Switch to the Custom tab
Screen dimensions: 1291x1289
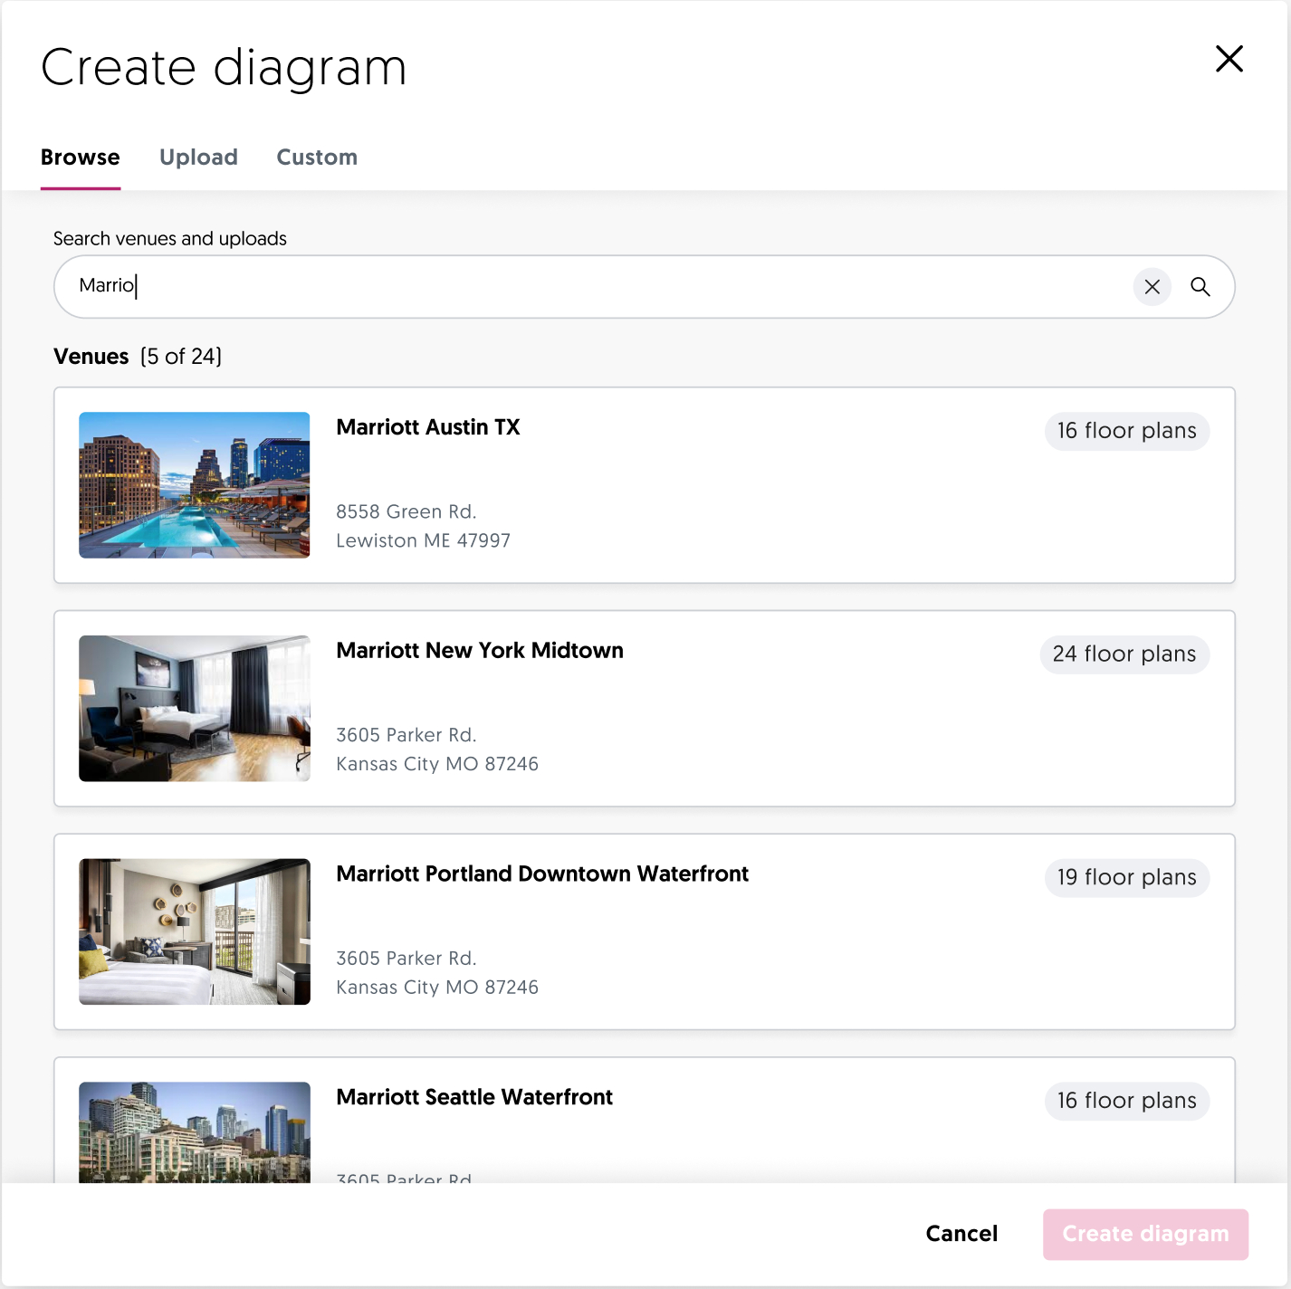(x=317, y=158)
